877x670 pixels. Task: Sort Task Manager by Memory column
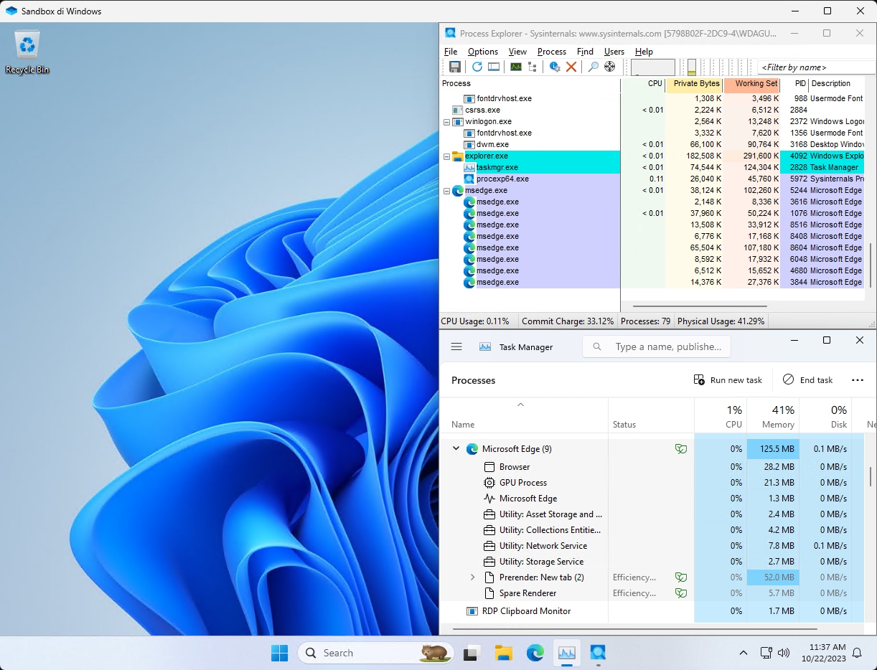(x=772, y=416)
